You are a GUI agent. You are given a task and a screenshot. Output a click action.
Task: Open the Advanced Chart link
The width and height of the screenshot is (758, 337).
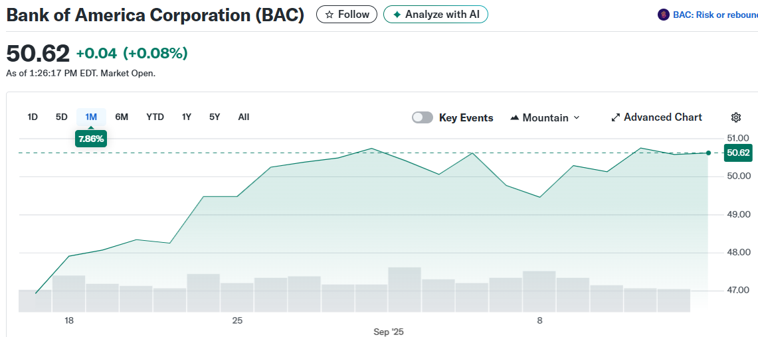coord(656,117)
